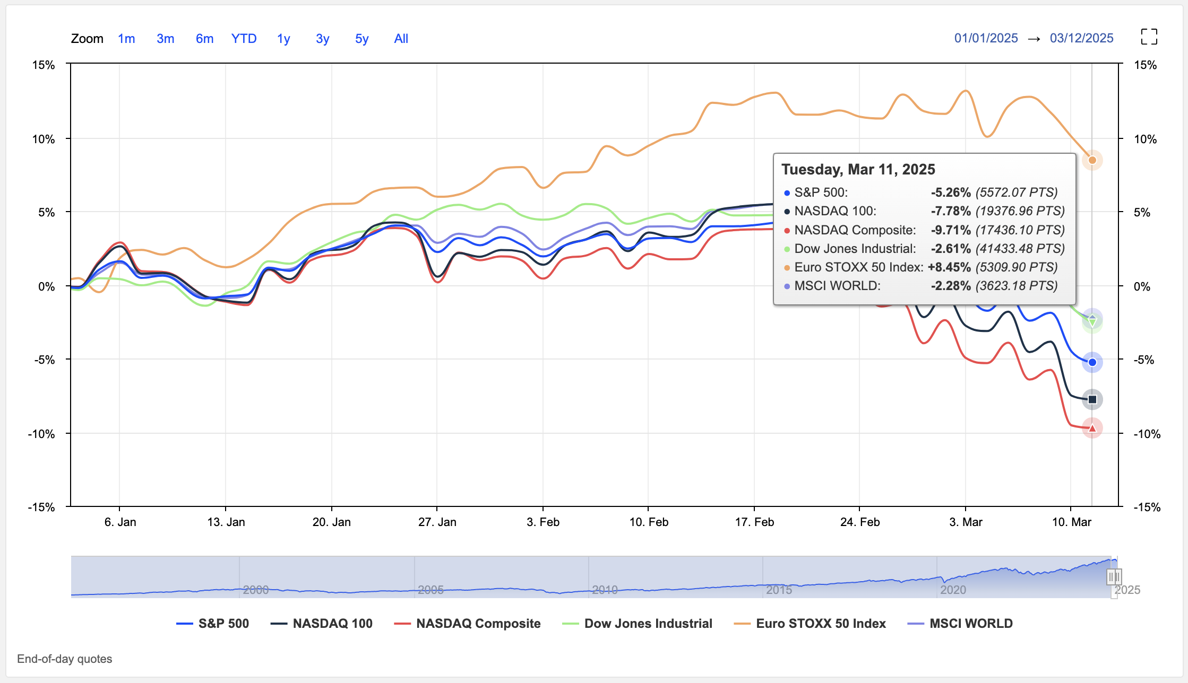
Task: Set zoom range to 3m
Action: [166, 39]
